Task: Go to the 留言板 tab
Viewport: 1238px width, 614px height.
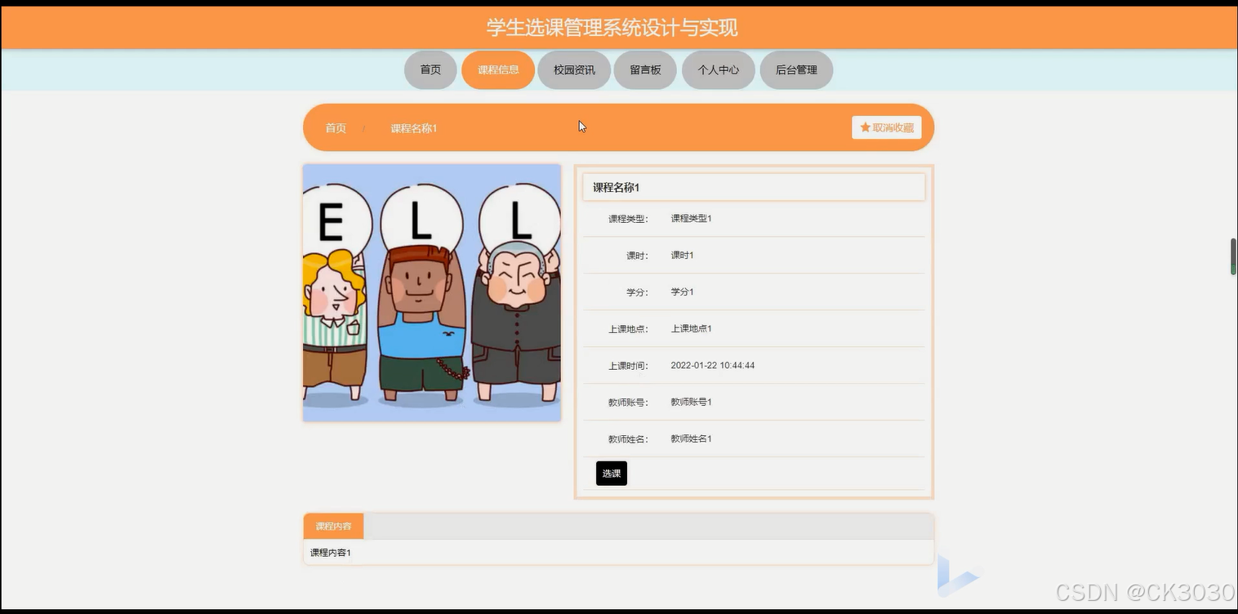Action: [x=645, y=69]
